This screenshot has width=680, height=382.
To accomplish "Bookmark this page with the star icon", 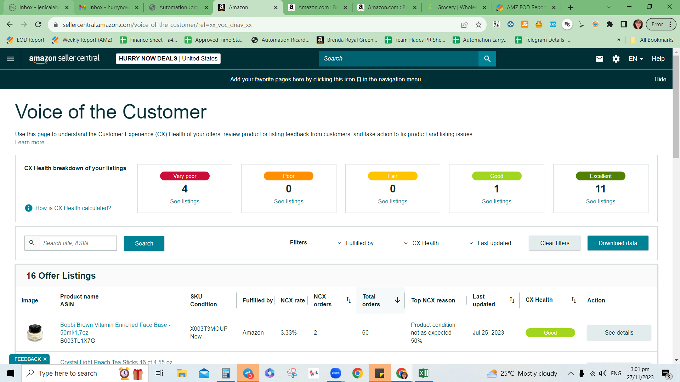I will (x=478, y=25).
